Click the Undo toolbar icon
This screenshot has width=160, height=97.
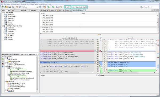pyautogui.click(x=17, y=7)
